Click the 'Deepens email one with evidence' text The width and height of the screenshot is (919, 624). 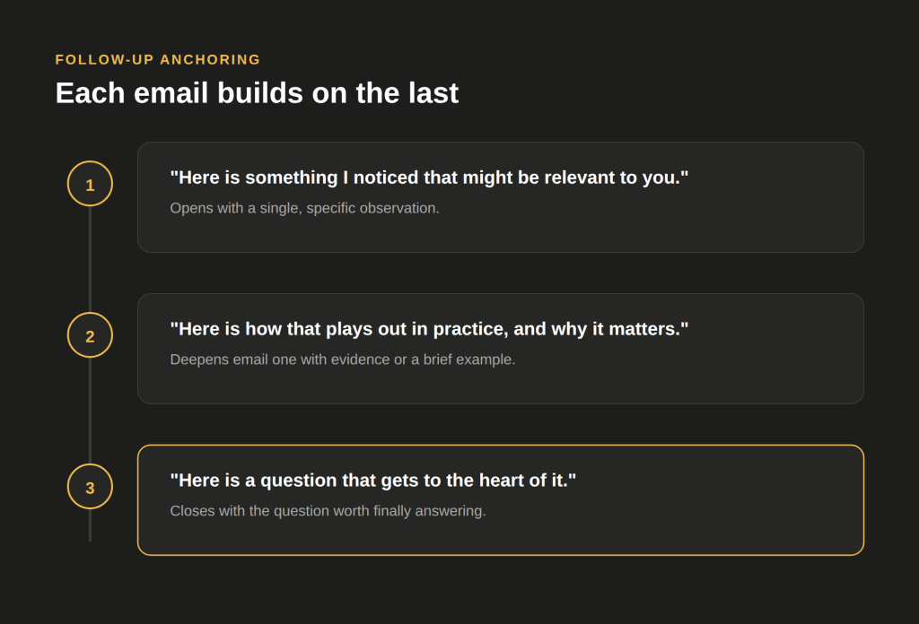click(342, 360)
